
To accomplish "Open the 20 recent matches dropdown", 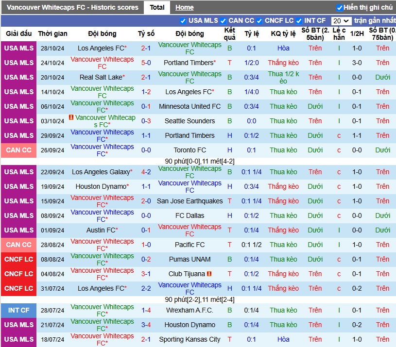I will pyautogui.click(x=341, y=21).
